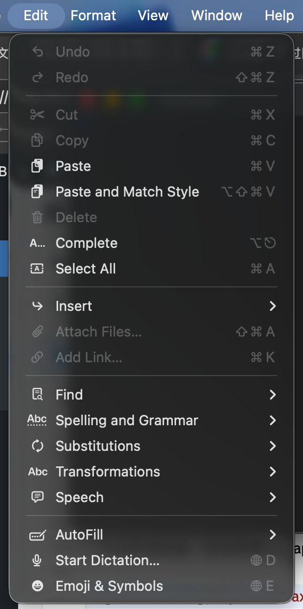Viewport: 303px width, 609px height.
Task: Click the Select All icon
Action: click(x=37, y=269)
